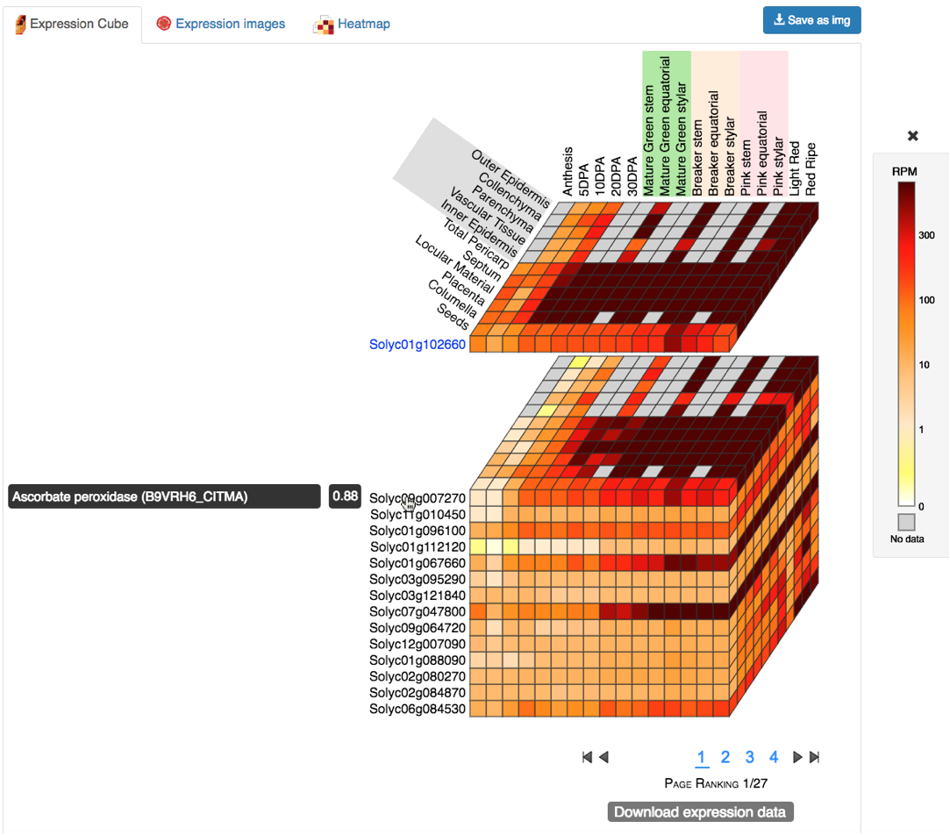Open the Solyc01g102660 gene link
Screen dimensions: 950x835
click(x=418, y=345)
